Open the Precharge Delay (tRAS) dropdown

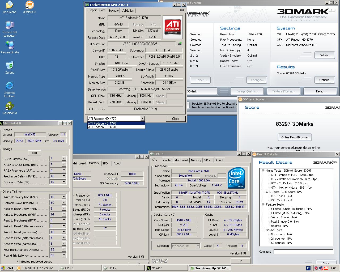[64, 176]
